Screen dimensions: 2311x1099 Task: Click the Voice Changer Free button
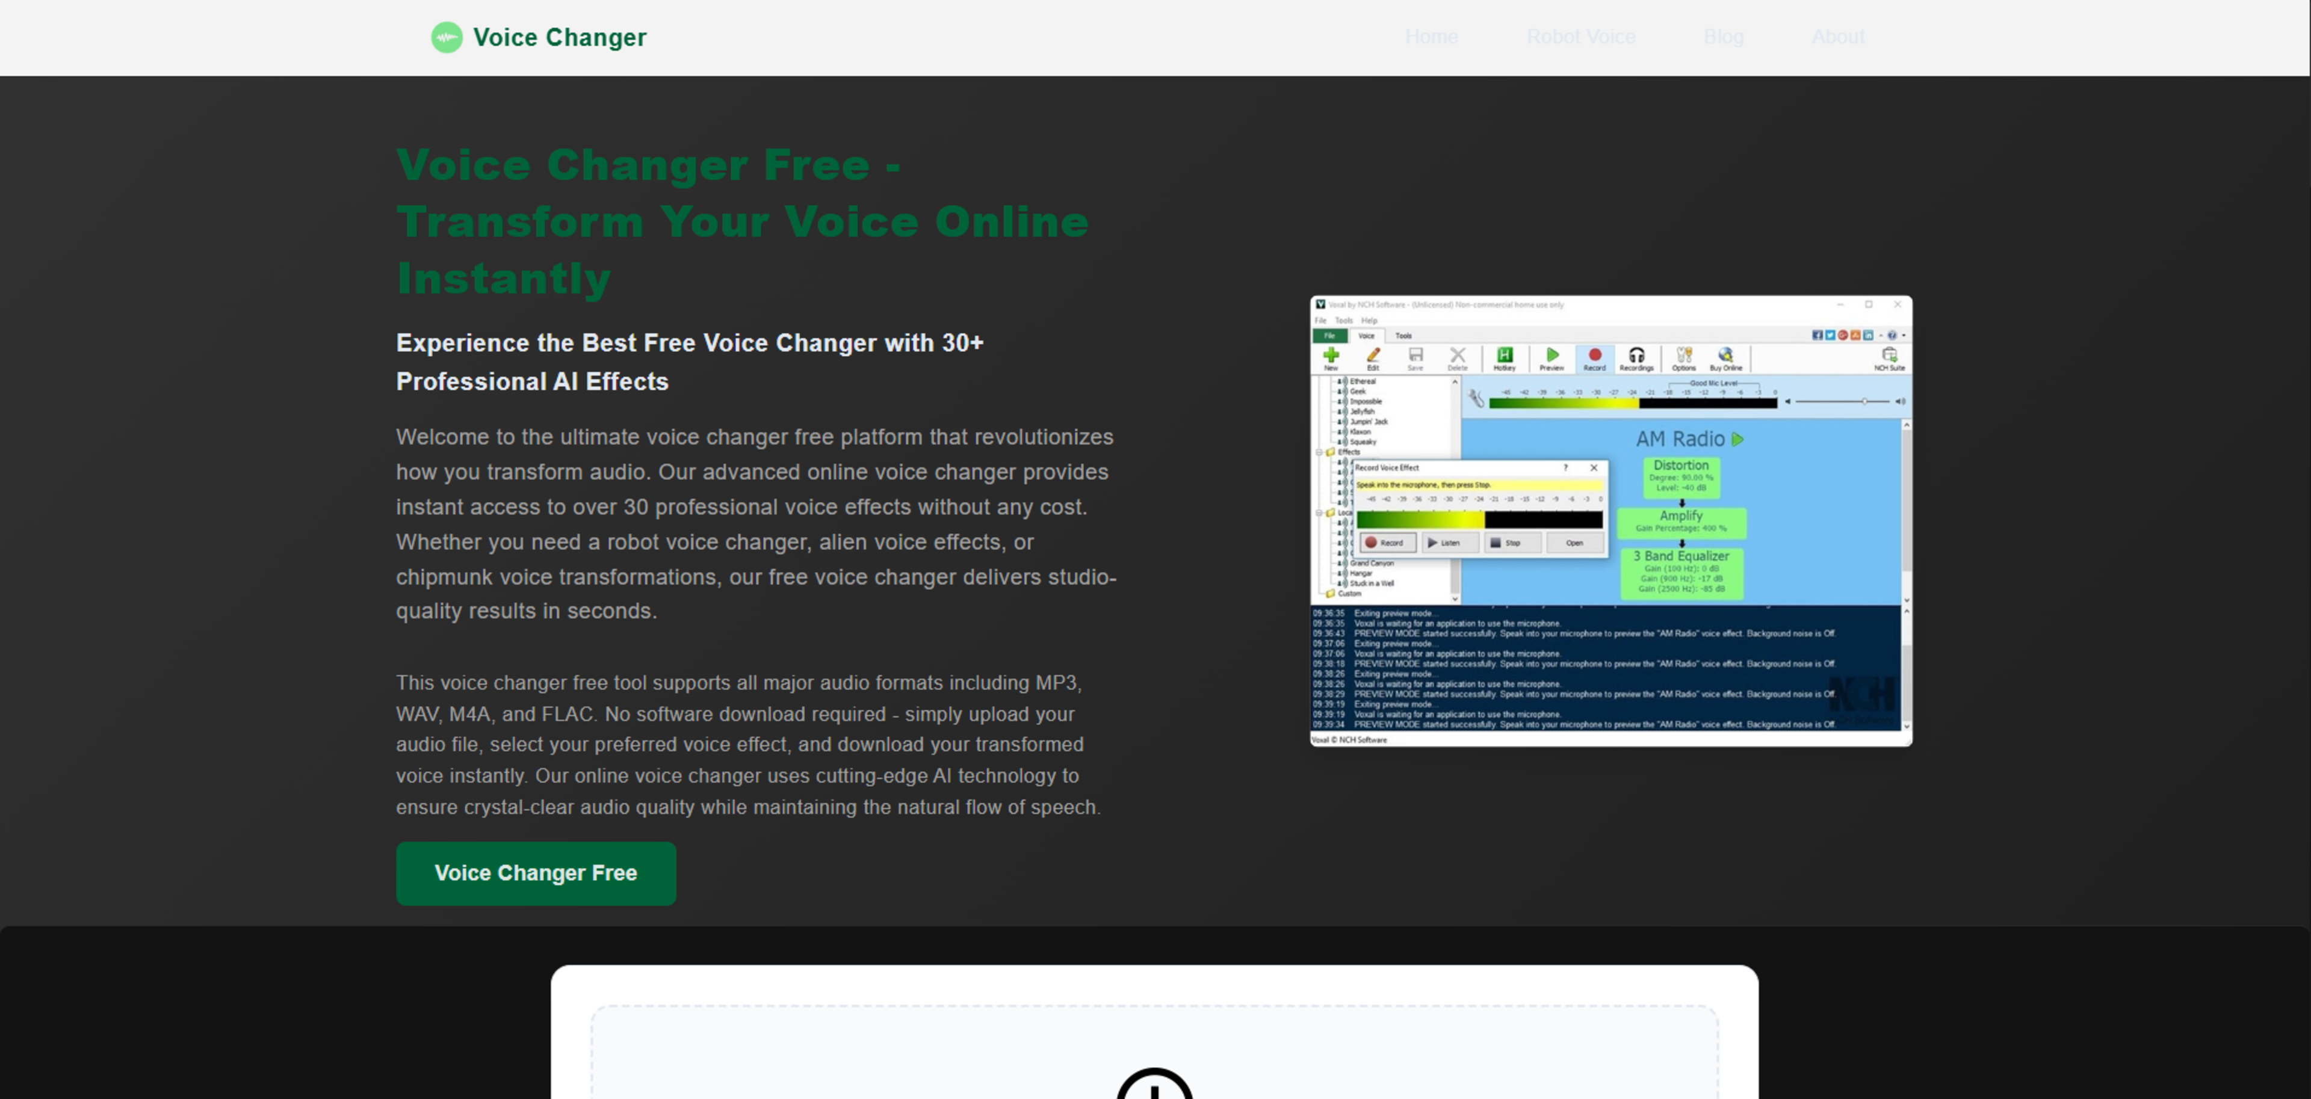tap(536, 873)
